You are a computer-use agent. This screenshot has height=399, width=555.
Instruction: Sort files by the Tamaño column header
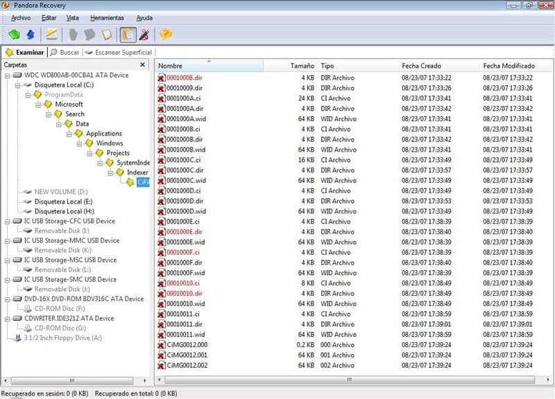pos(302,66)
